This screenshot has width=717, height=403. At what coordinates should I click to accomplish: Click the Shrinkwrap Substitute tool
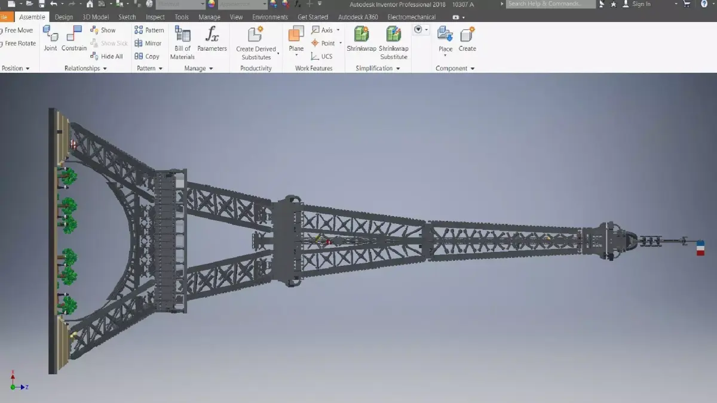[x=394, y=42]
